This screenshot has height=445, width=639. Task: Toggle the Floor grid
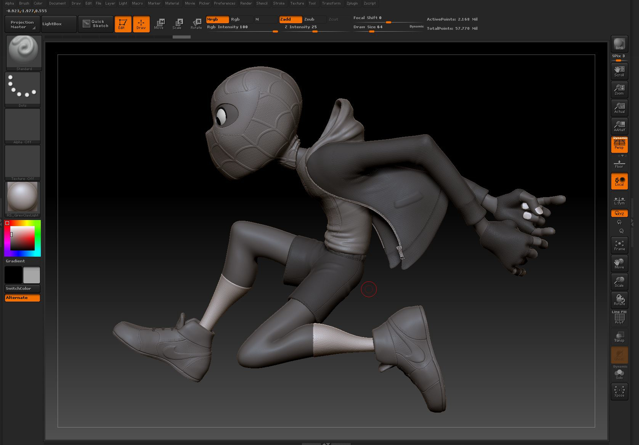619,164
